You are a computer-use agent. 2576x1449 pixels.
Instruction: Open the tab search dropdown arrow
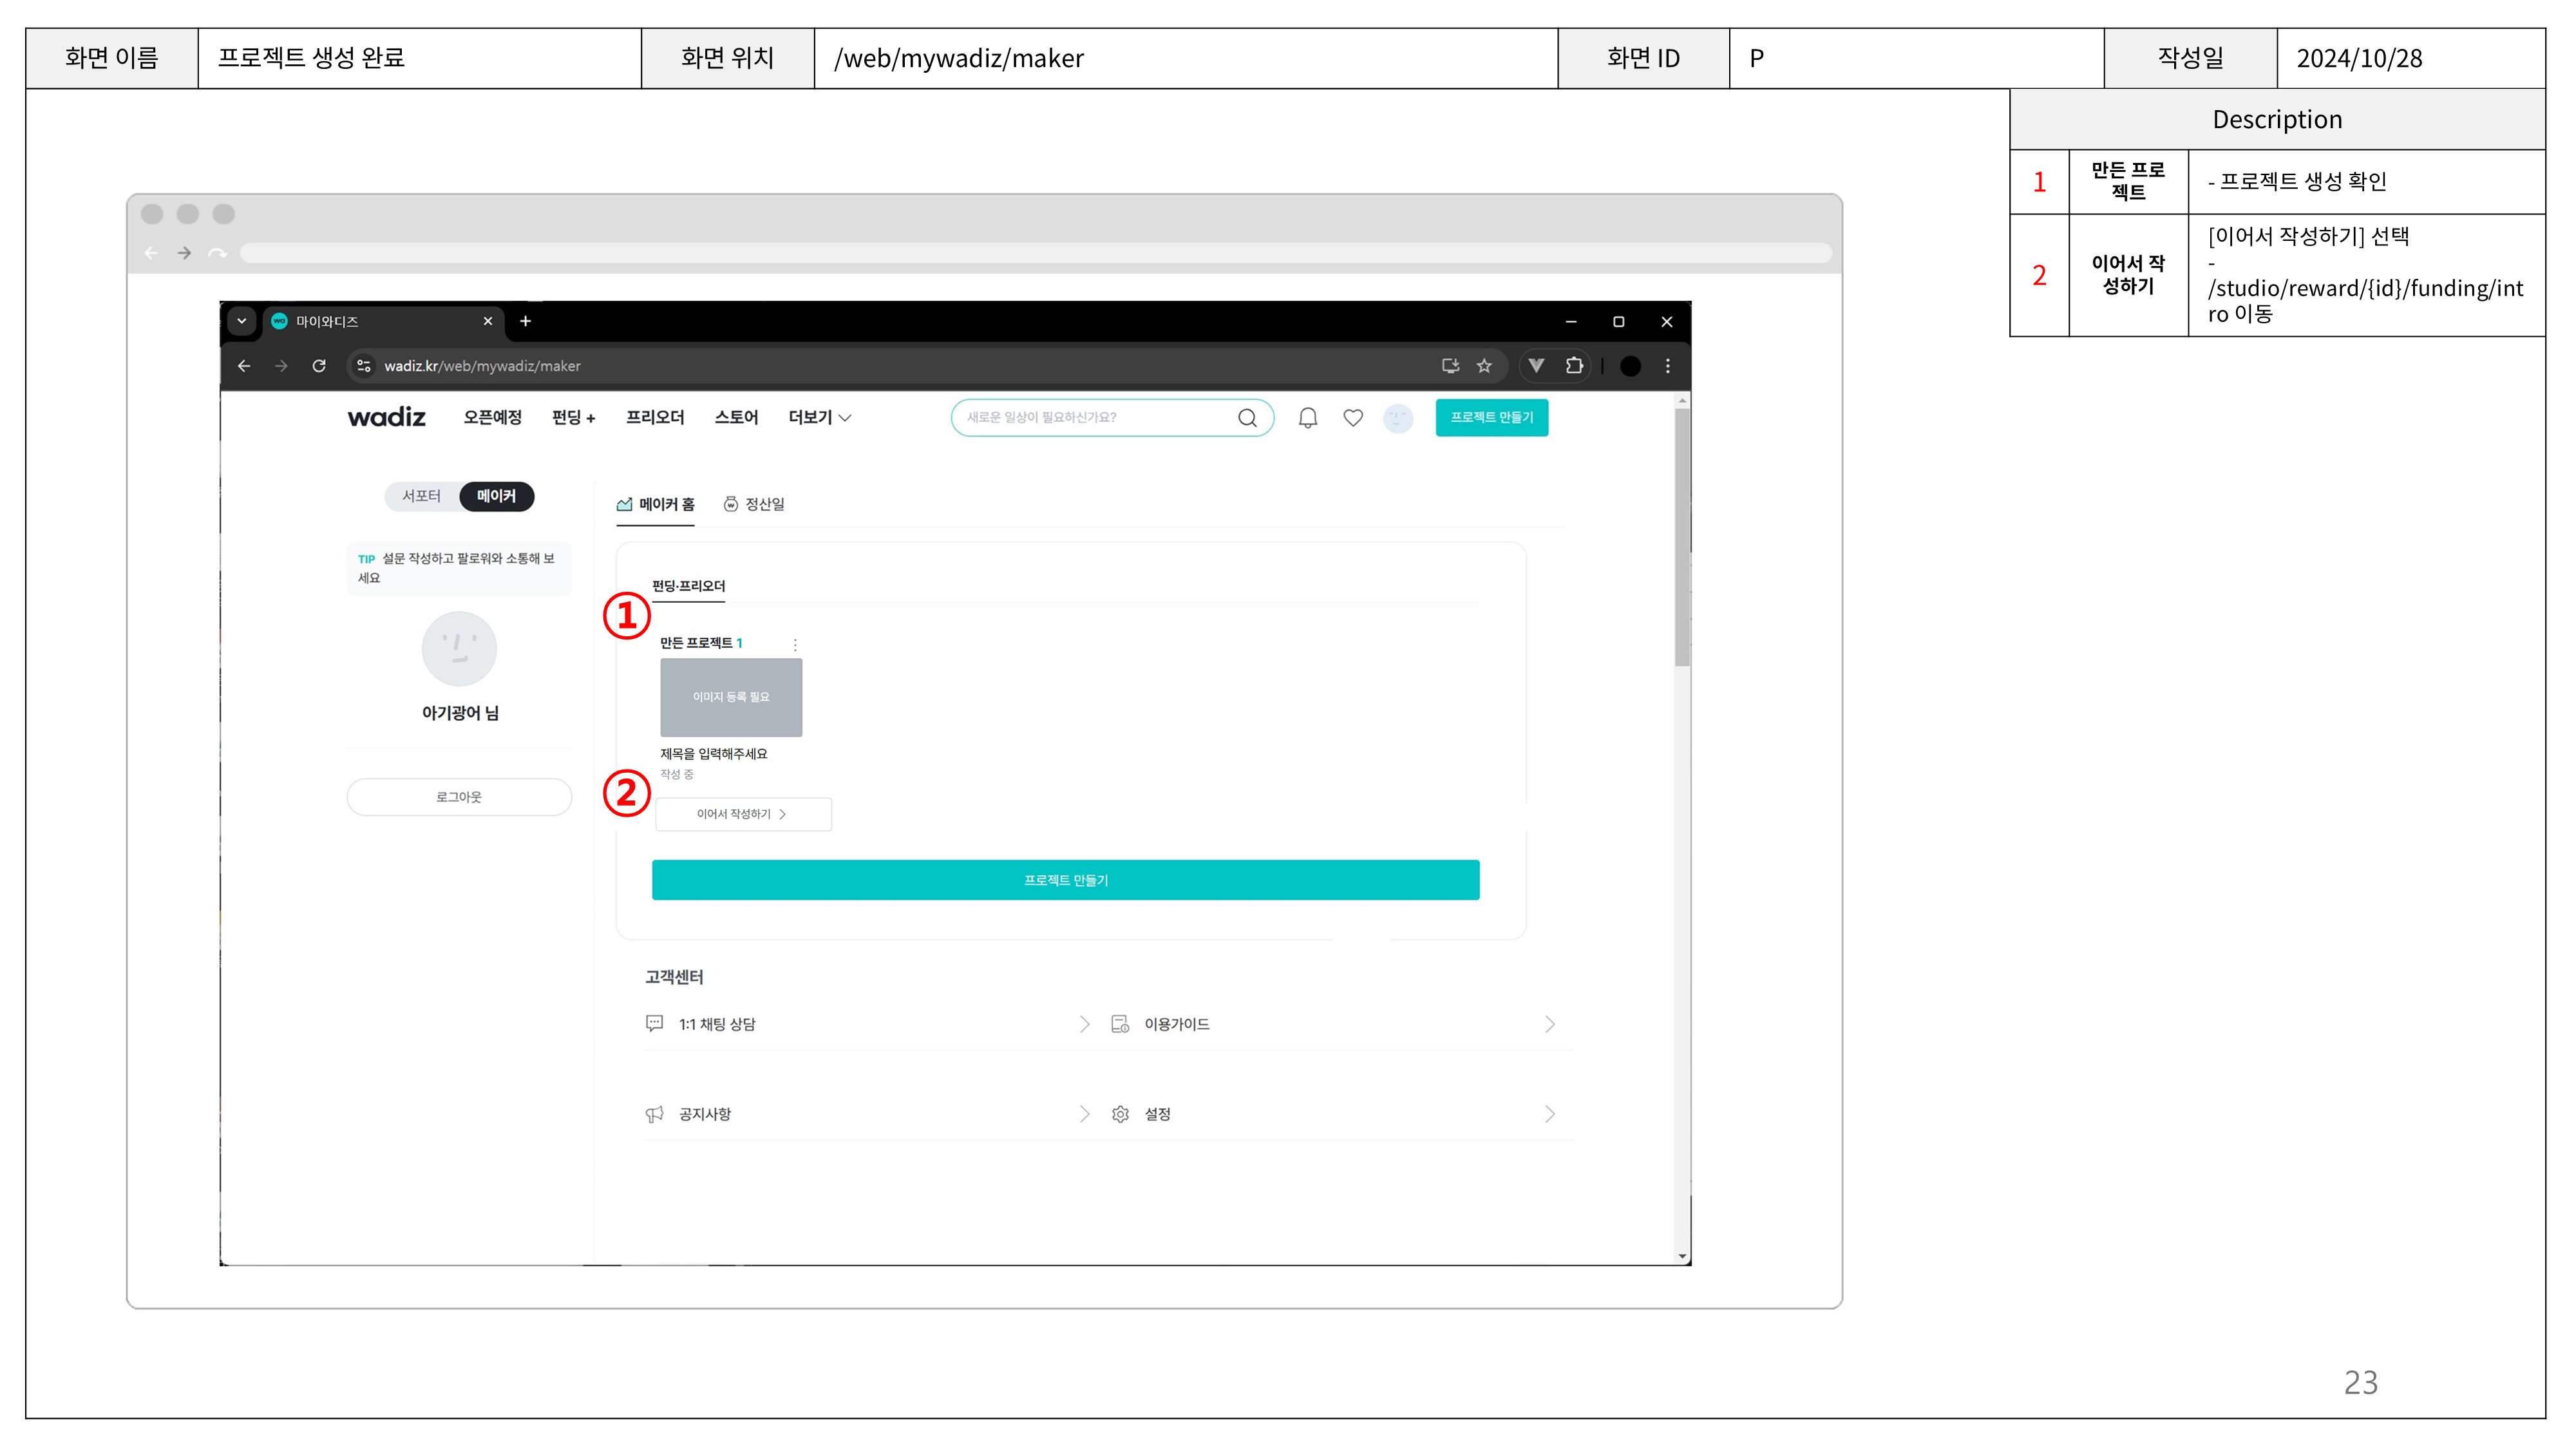[241, 321]
